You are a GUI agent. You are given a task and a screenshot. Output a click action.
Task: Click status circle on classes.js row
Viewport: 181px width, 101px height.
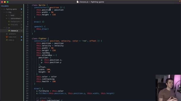click(21, 31)
